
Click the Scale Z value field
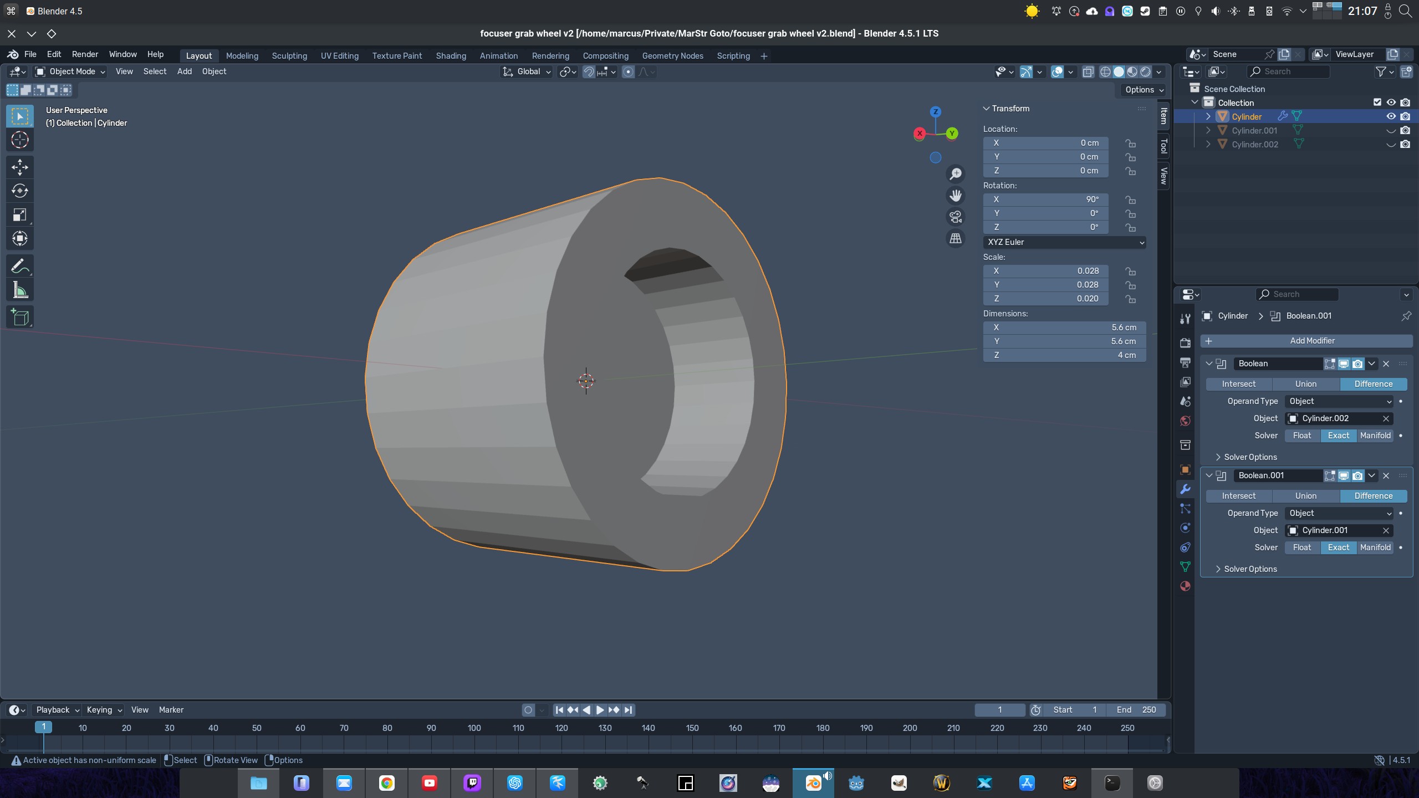(1045, 299)
